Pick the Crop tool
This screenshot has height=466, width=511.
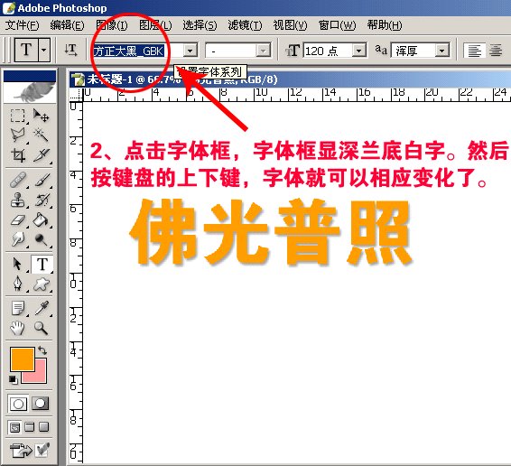(x=17, y=155)
